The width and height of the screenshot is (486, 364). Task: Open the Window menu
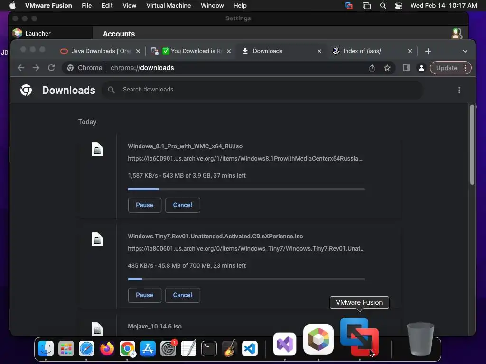212,6
